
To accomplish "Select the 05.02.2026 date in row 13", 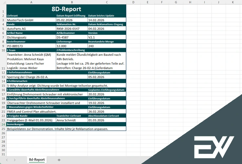I will coord(107,77).
